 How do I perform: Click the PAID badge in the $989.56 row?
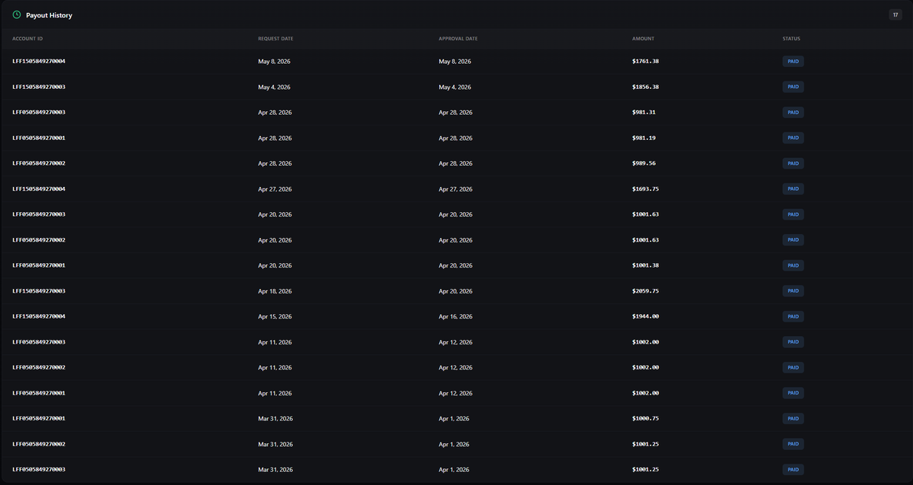coord(793,163)
